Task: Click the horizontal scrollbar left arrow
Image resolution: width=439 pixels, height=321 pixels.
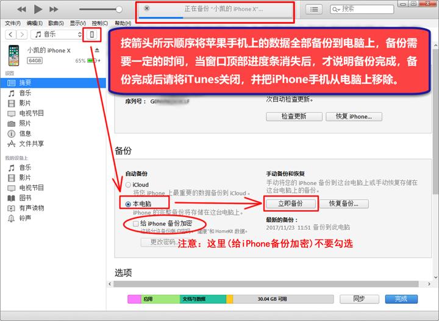Action: tap(110, 284)
